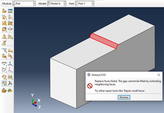The width and height of the screenshot is (164, 113).
Task: Click the Model spinner arrows
Action: [49, 4]
